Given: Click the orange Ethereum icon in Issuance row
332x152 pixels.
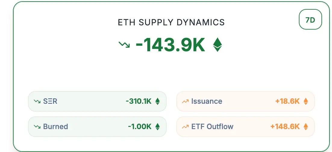Looking at the screenshot, I should (x=305, y=101).
